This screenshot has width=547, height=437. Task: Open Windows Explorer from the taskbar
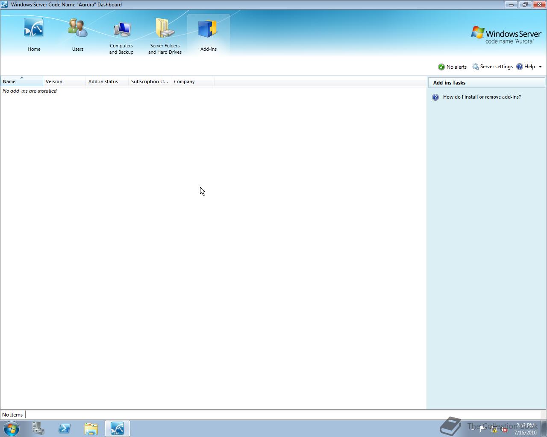[x=91, y=428]
